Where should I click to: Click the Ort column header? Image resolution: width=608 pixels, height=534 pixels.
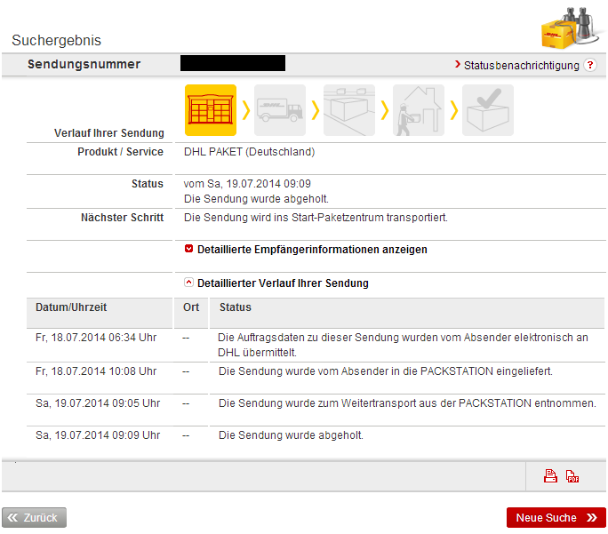191,307
